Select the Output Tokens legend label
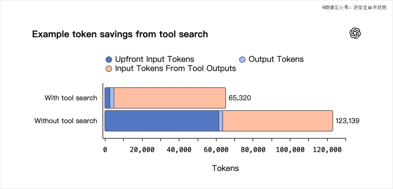Viewport: 393px width, 189px height. (276, 59)
